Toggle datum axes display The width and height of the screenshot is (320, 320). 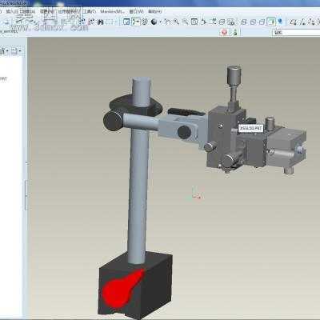coord(302,22)
